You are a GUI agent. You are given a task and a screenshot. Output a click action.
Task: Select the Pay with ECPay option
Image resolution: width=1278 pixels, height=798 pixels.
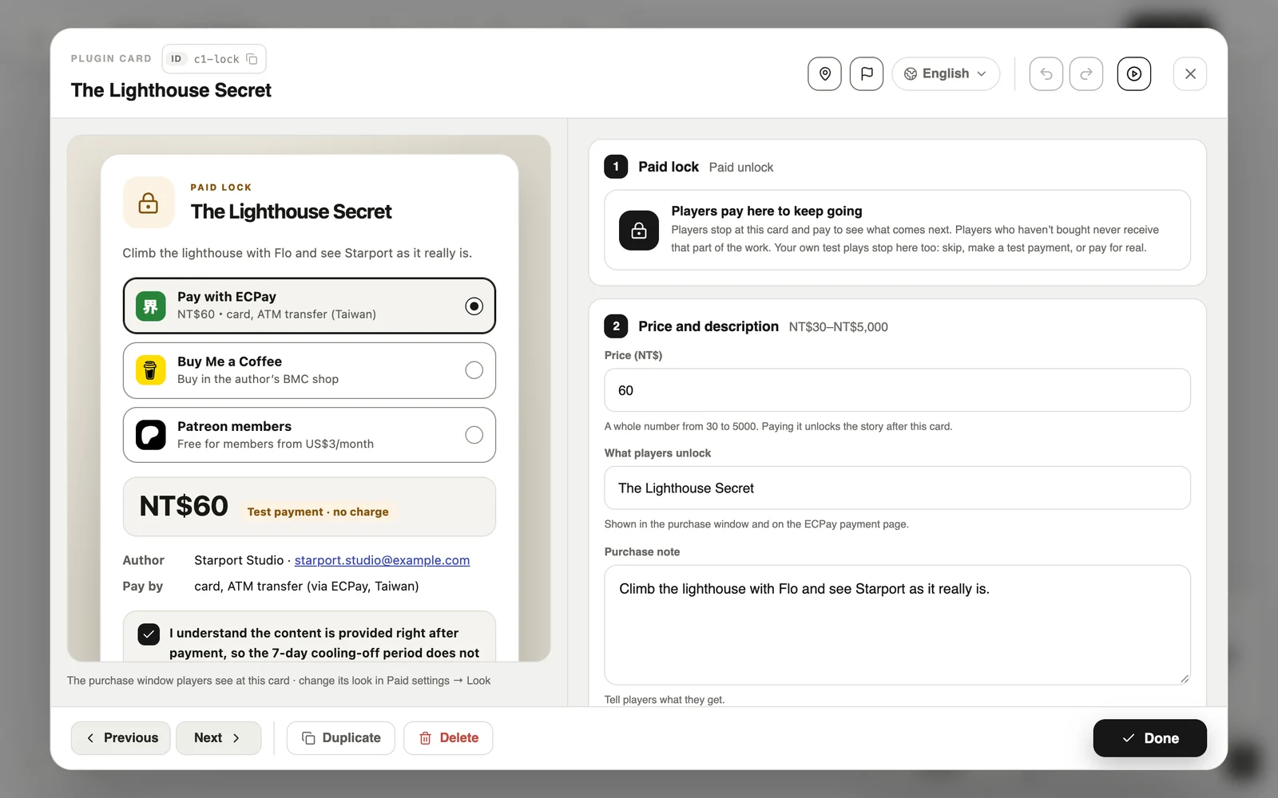[x=309, y=306]
